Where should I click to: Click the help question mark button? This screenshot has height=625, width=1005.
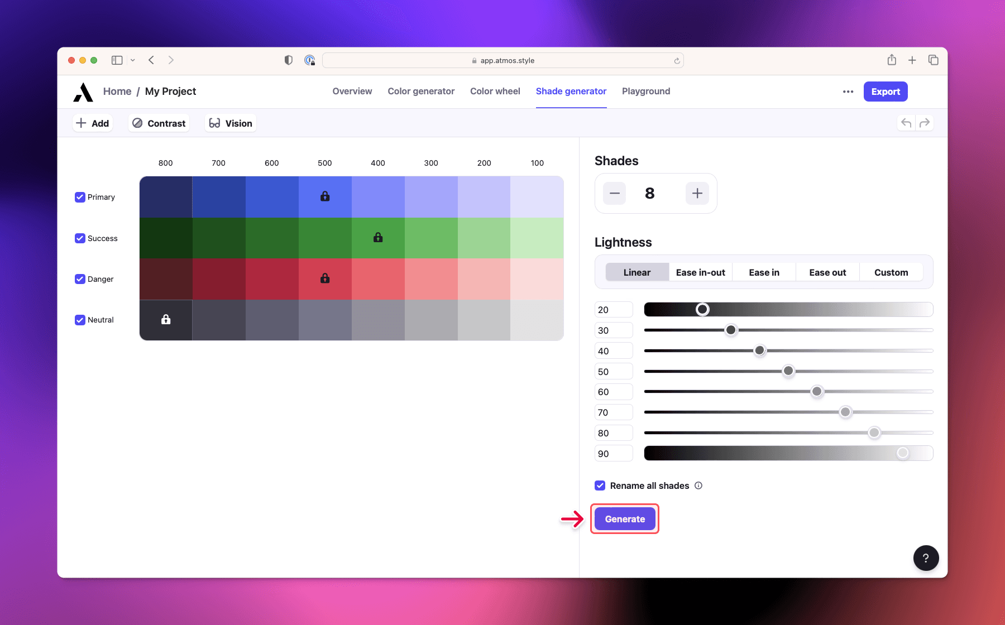click(x=926, y=558)
